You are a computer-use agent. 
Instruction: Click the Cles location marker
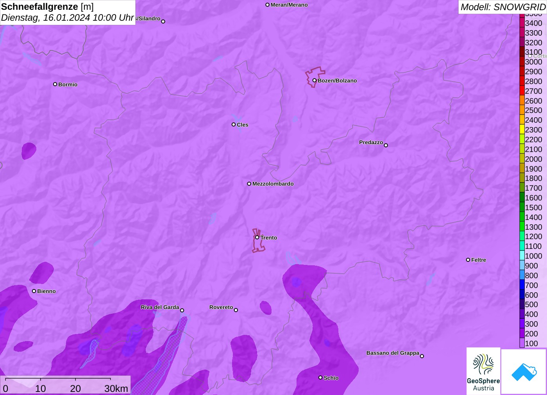(x=234, y=125)
